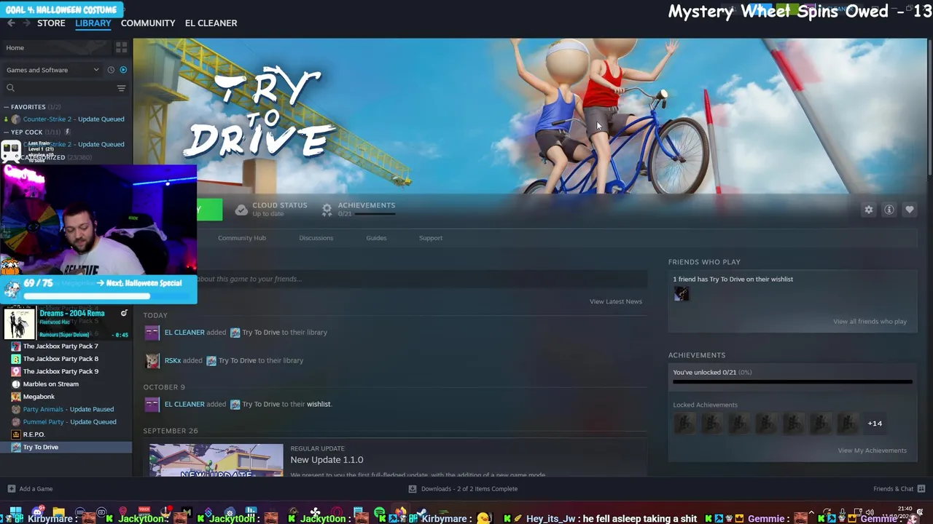
Task: Open File Explorer from the taskbar
Action: (x=59, y=512)
